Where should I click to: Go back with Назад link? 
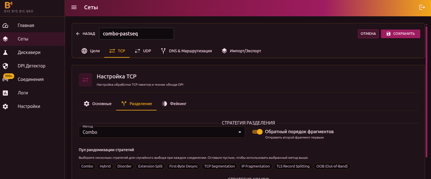pos(85,34)
